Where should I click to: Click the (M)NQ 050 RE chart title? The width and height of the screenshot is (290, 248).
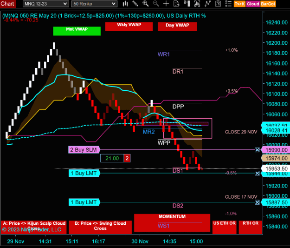[x=104, y=16]
